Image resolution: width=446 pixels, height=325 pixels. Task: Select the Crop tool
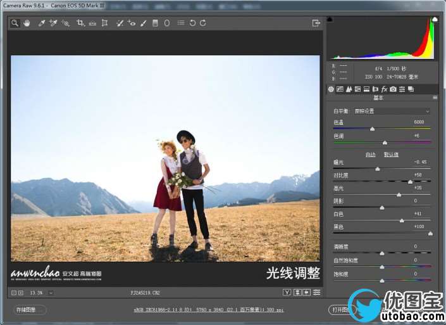tap(81, 23)
